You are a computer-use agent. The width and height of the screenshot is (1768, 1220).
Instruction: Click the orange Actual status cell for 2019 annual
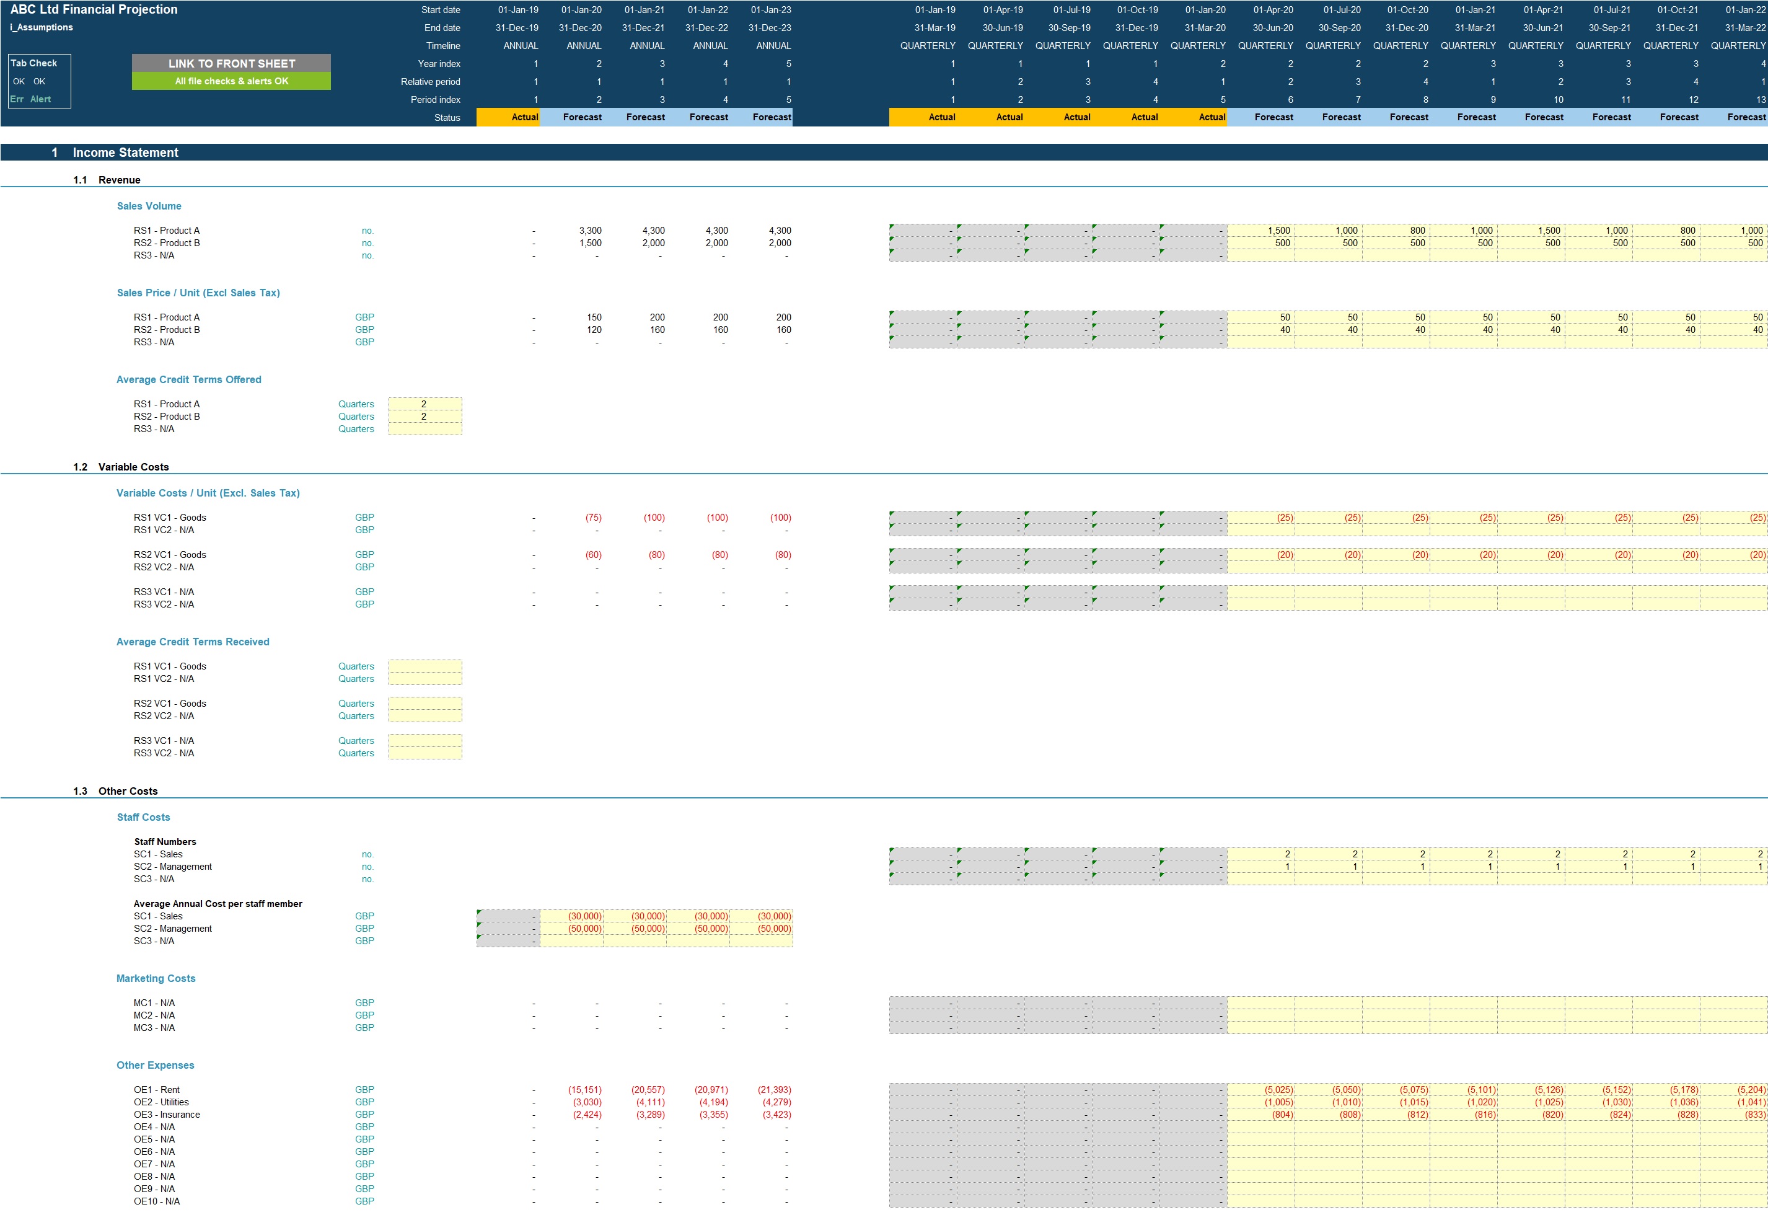click(x=508, y=117)
